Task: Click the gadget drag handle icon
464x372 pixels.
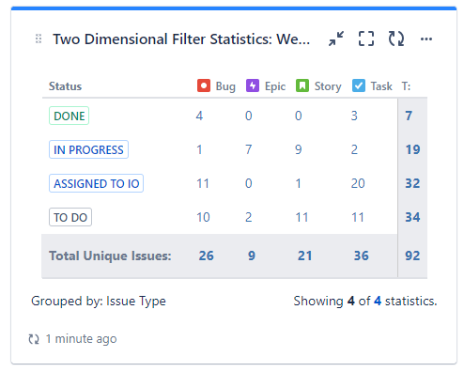Action: 39,39
